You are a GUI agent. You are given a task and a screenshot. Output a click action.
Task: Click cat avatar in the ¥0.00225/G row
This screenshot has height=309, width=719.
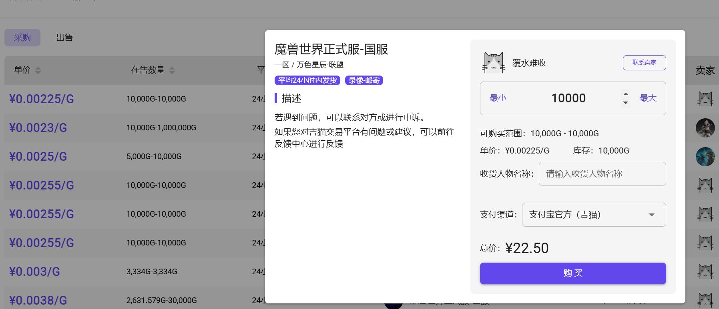point(705,99)
